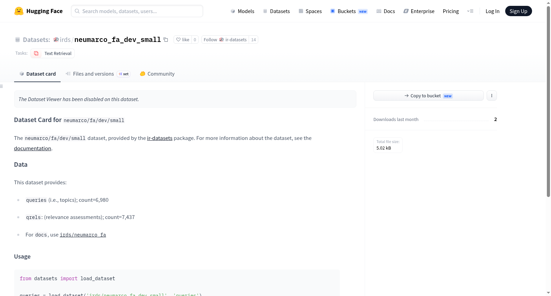
Task: Click the irds owner link in title
Action: pyautogui.click(x=65, y=40)
